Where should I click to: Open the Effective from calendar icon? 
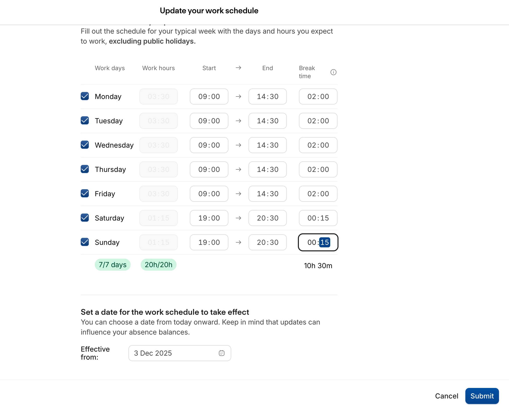221,353
